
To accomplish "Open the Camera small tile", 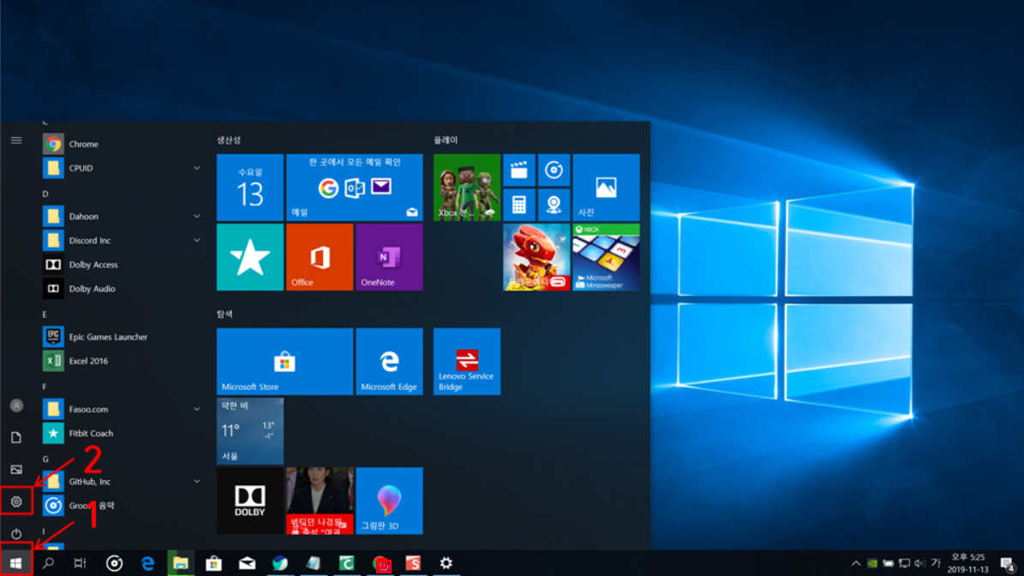I will pos(554,205).
